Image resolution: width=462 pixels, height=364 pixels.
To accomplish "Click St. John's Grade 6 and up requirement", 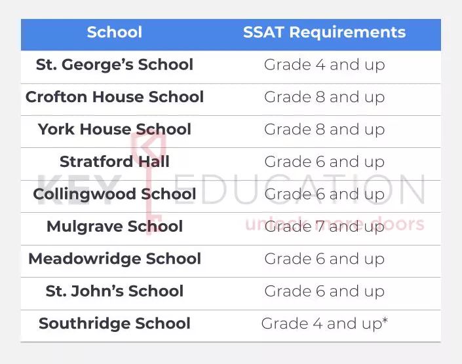I will [x=324, y=291].
